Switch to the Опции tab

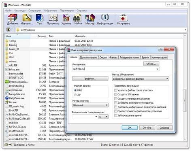coord(103,57)
